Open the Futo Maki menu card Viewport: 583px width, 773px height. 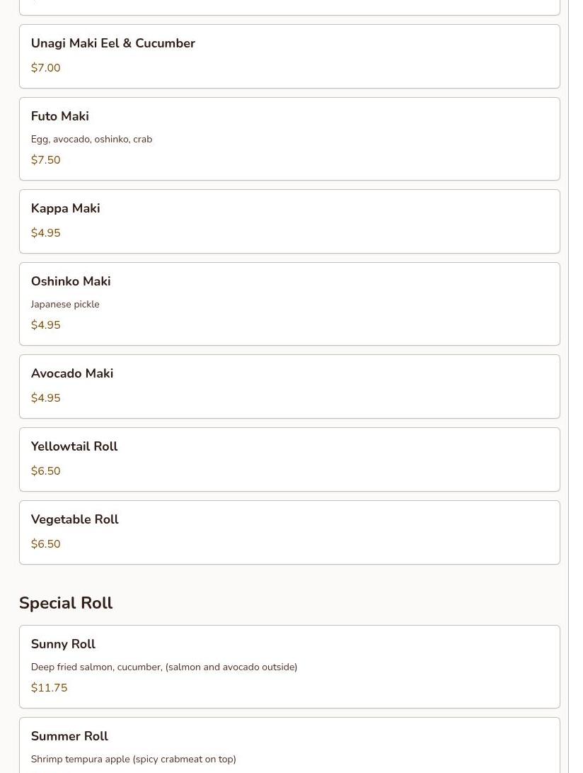coord(289,139)
